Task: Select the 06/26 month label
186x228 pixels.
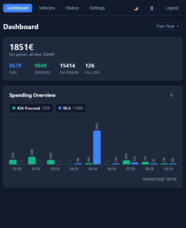Action: 111,169
